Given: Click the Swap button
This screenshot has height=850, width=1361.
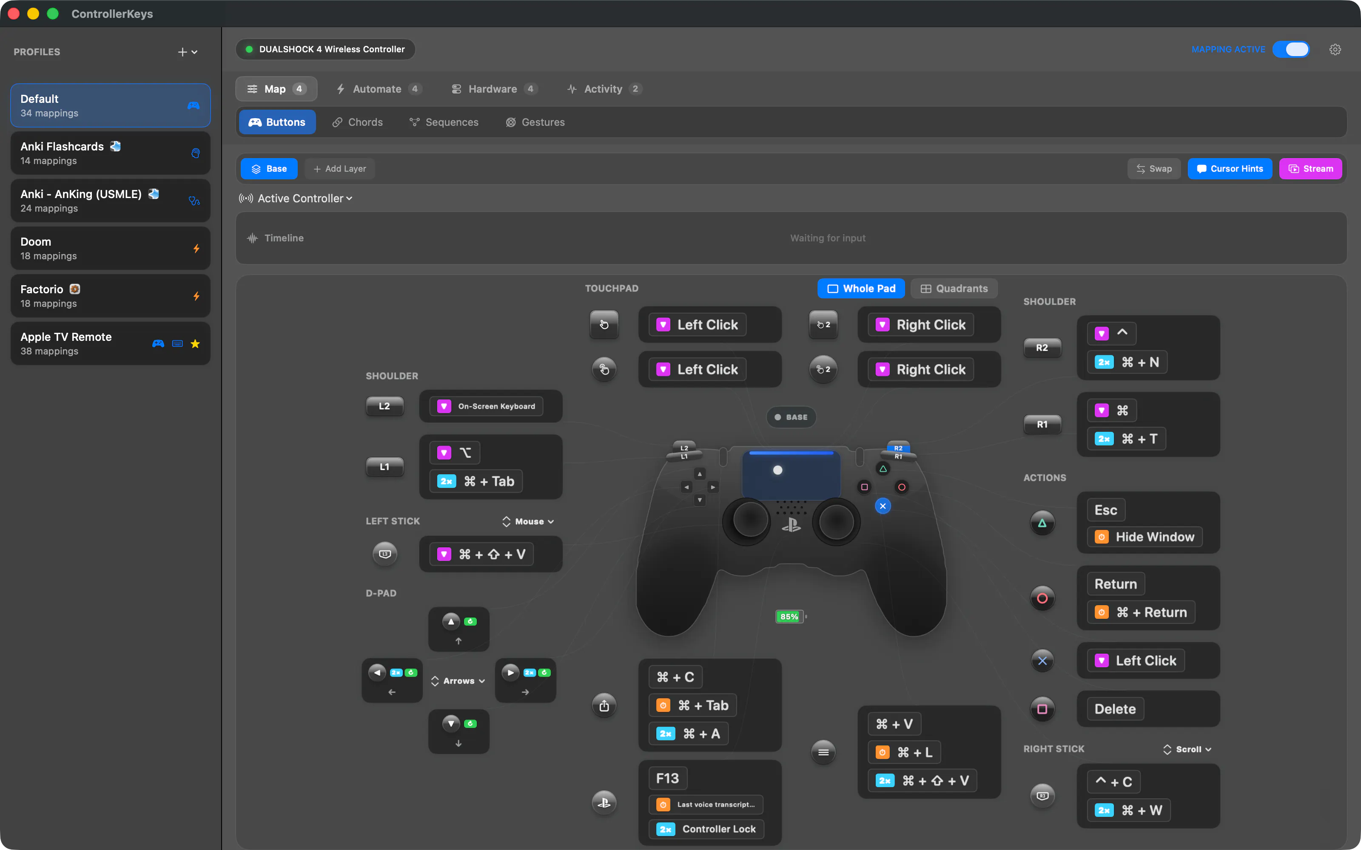Looking at the screenshot, I should 1154,169.
